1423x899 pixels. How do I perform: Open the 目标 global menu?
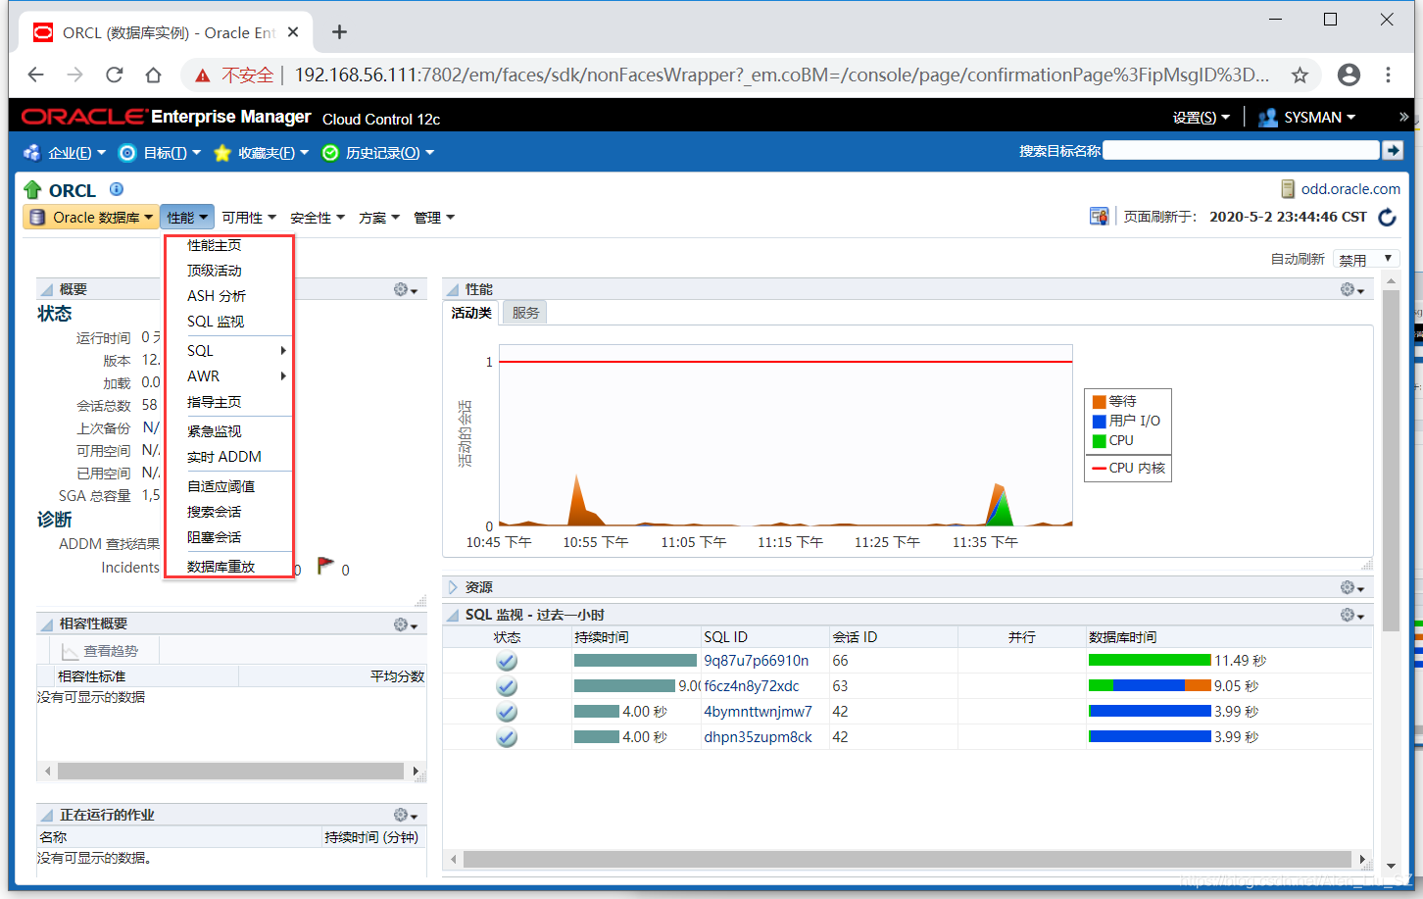pyautogui.click(x=160, y=153)
